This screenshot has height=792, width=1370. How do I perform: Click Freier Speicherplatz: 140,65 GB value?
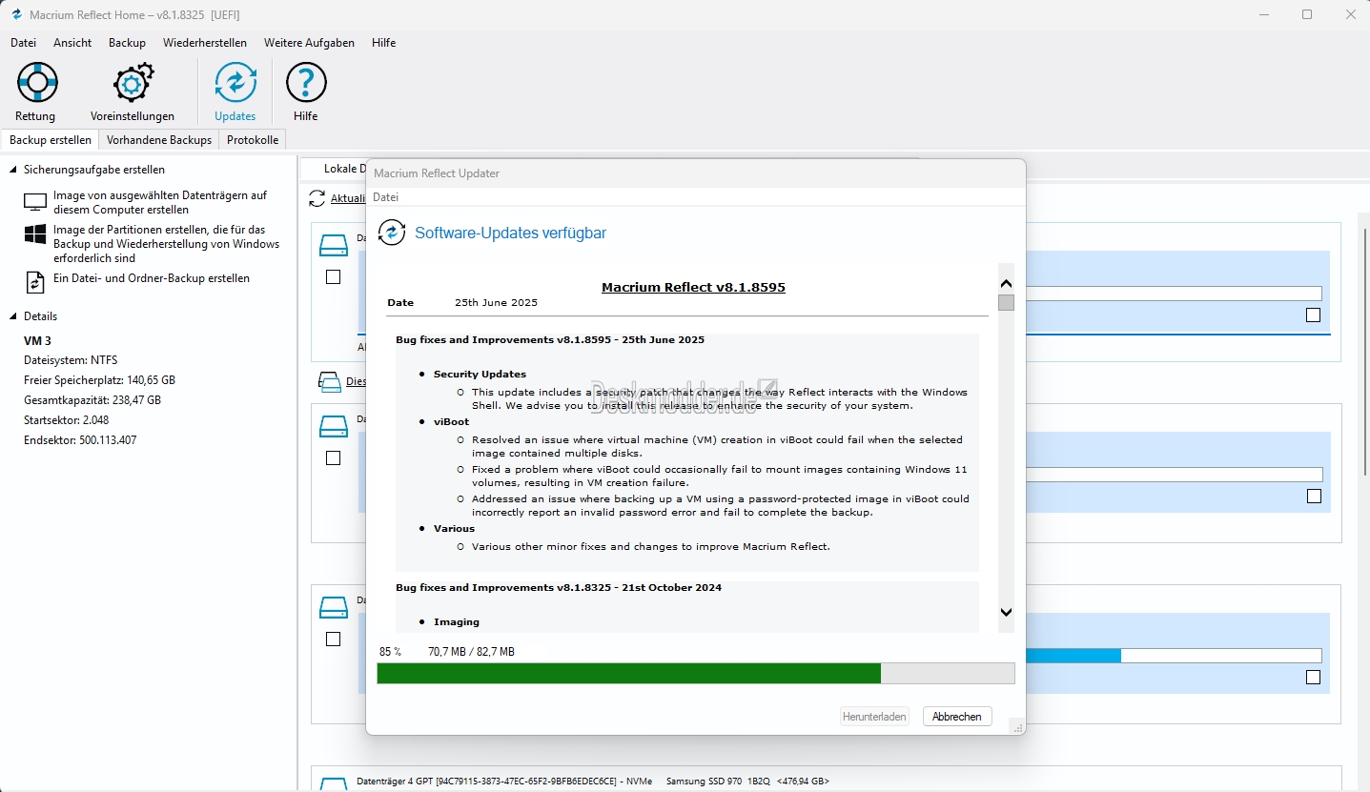click(x=99, y=380)
